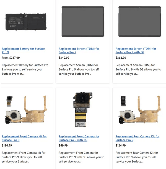Open Replacement Screen (TDM) for Surface Pro 9 link
The image size is (166, 169).
click(79, 50)
